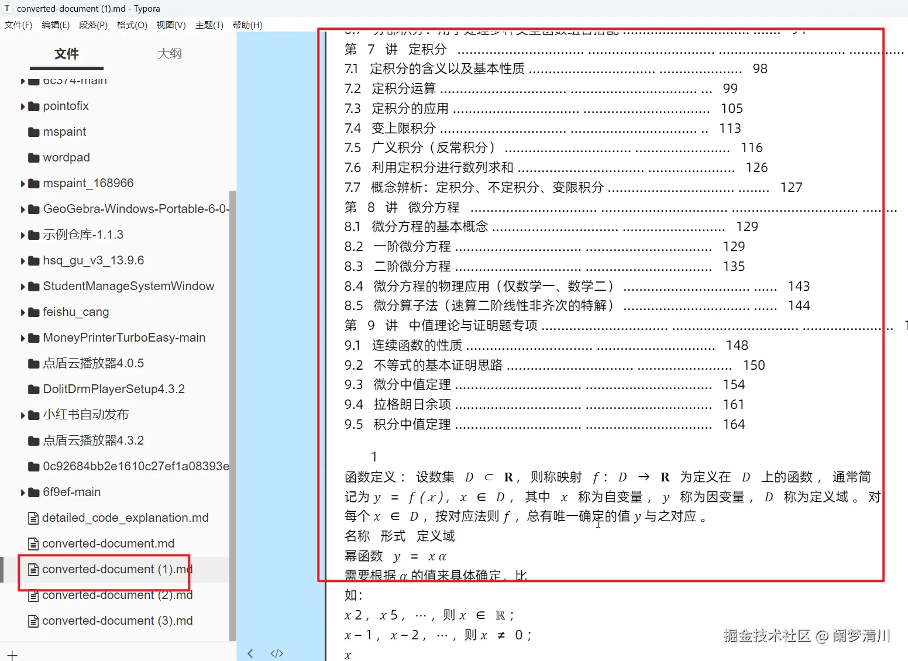Click the text '7.1 定积分的含义以及基本性质'
Image resolution: width=908 pixels, height=661 pixels.
435,69
